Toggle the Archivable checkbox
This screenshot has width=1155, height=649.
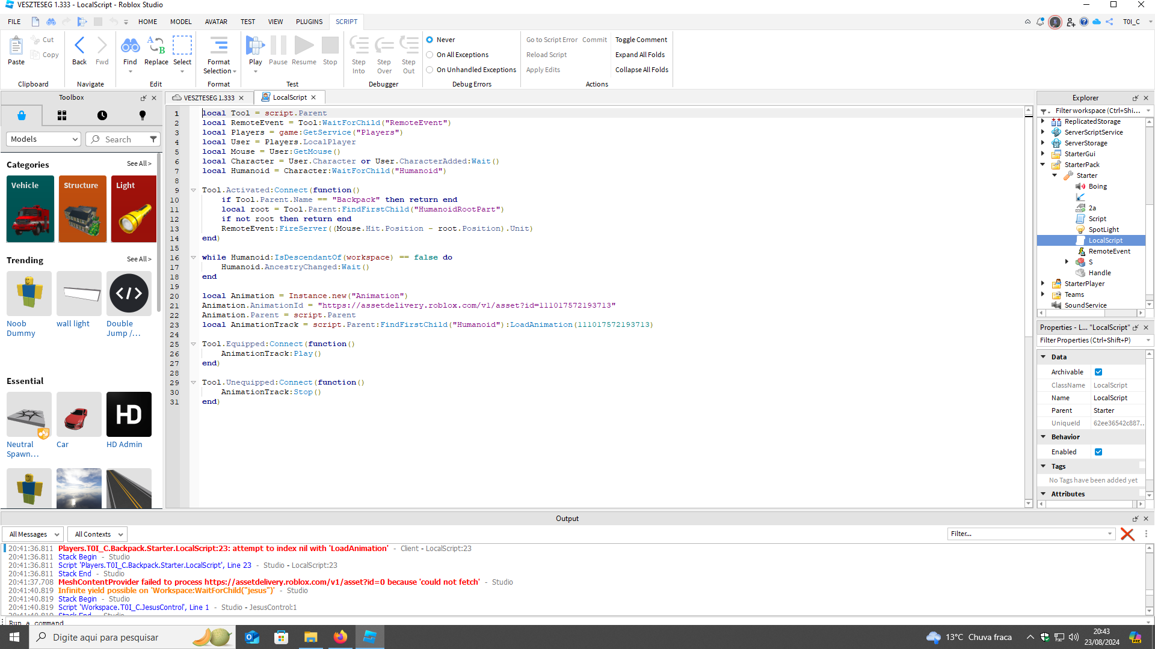(1098, 372)
